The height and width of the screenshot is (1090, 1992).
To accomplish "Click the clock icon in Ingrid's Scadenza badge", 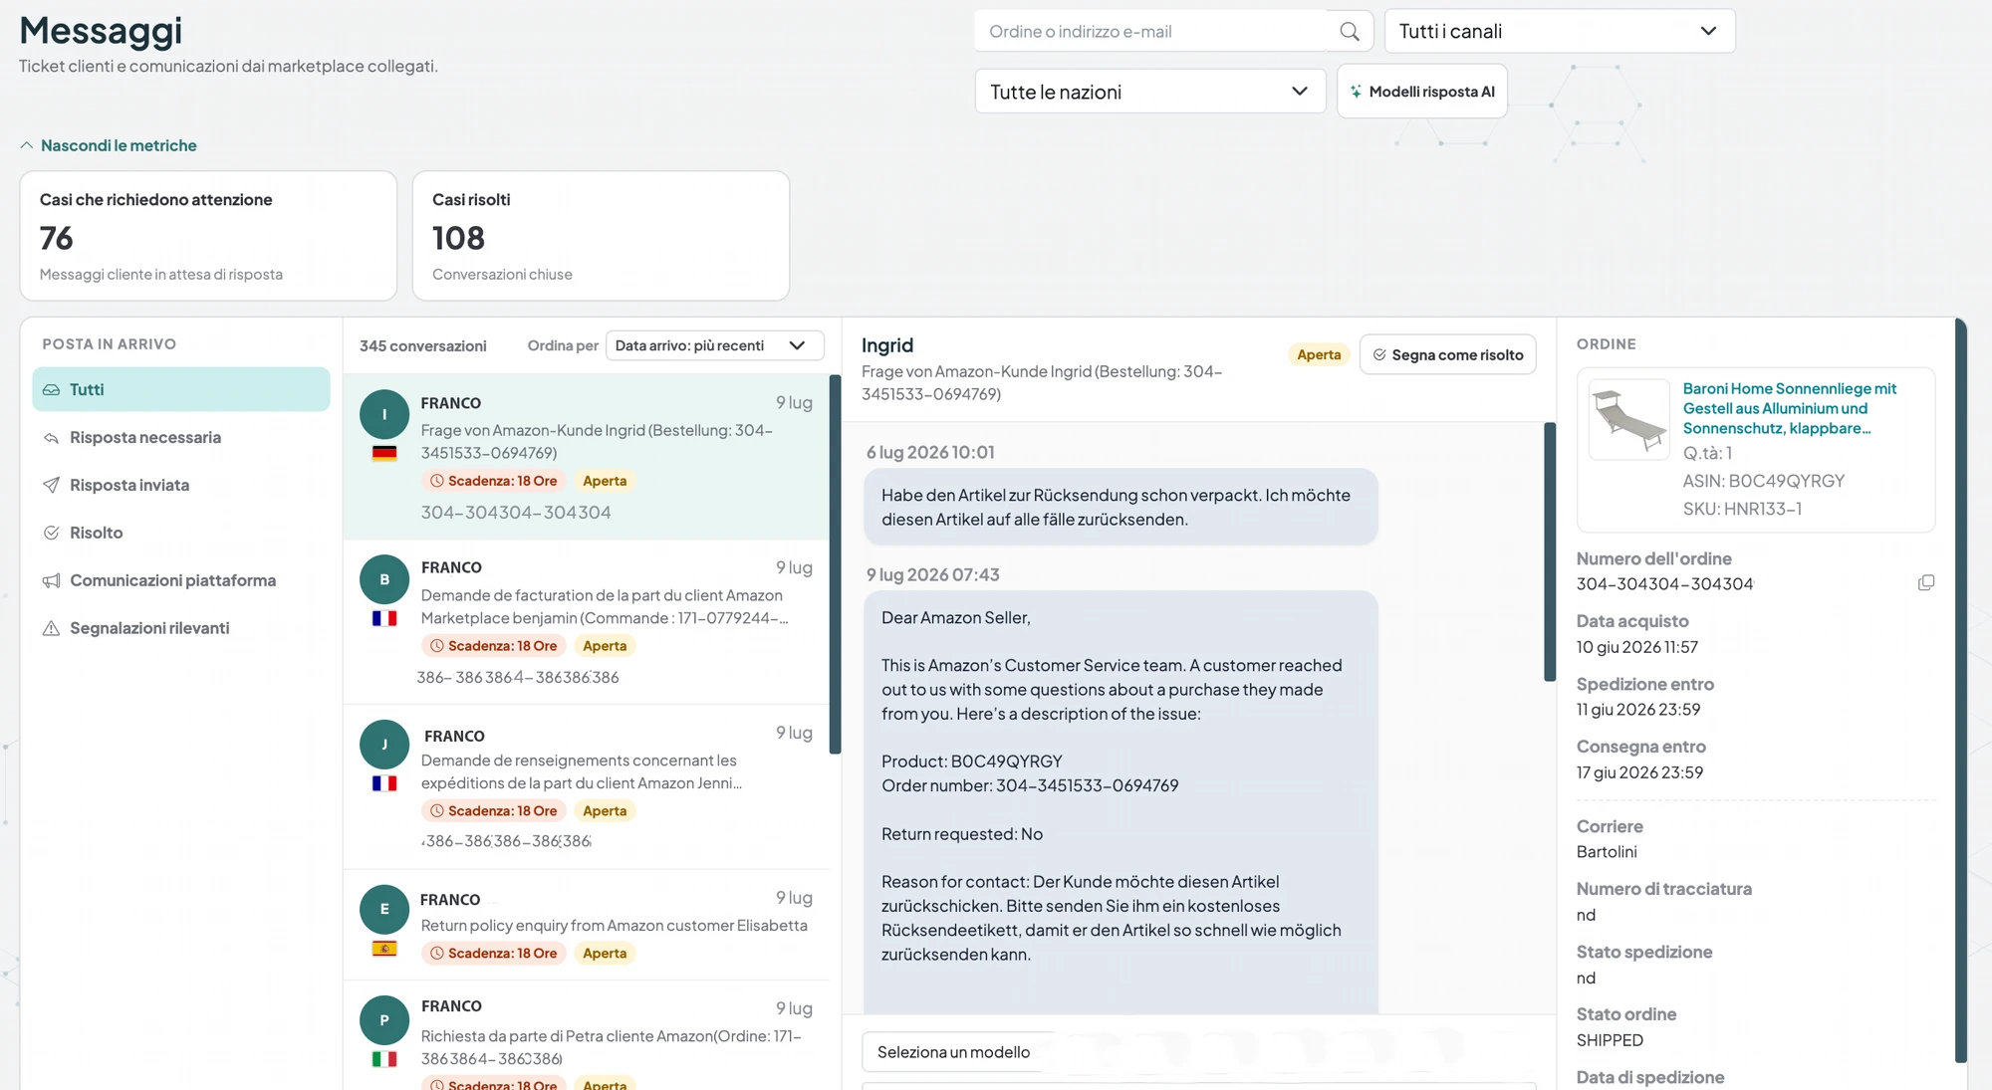I will click(436, 481).
